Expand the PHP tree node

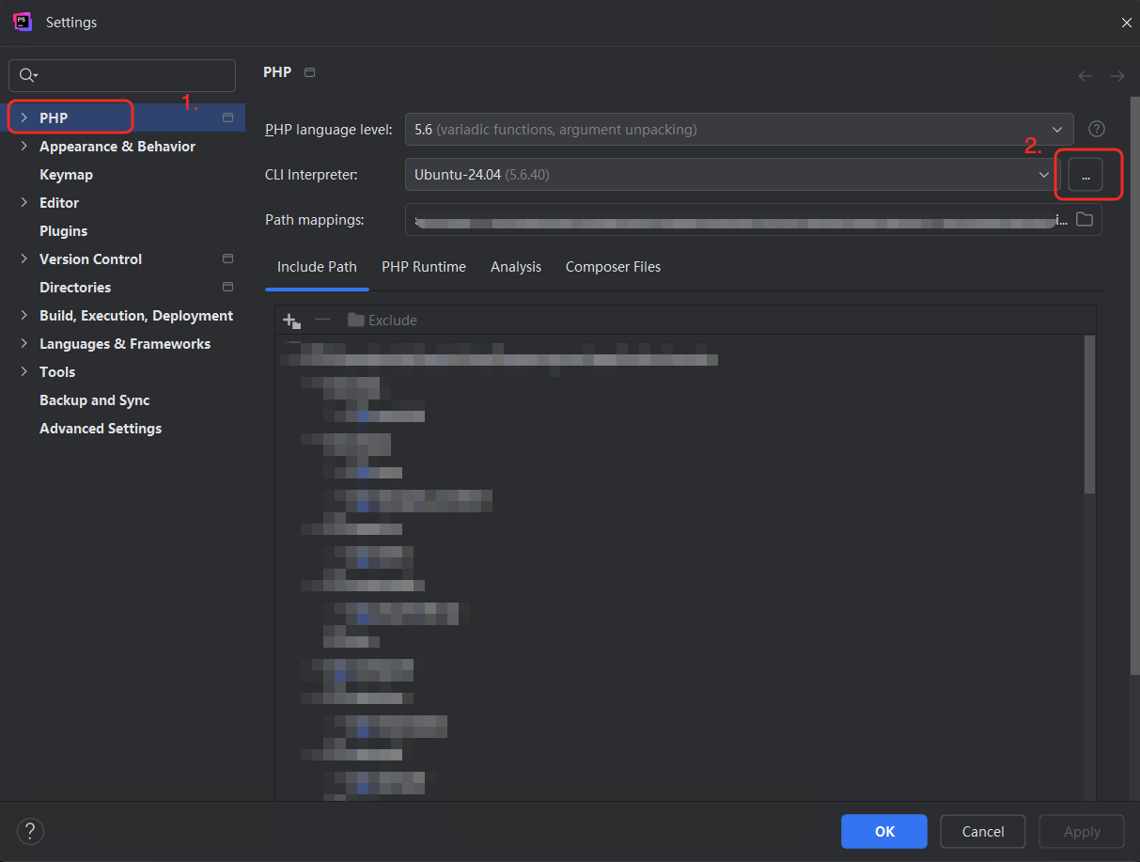(x=23, y=118)
